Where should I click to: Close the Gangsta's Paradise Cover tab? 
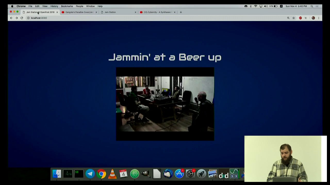tap(96, 12)
